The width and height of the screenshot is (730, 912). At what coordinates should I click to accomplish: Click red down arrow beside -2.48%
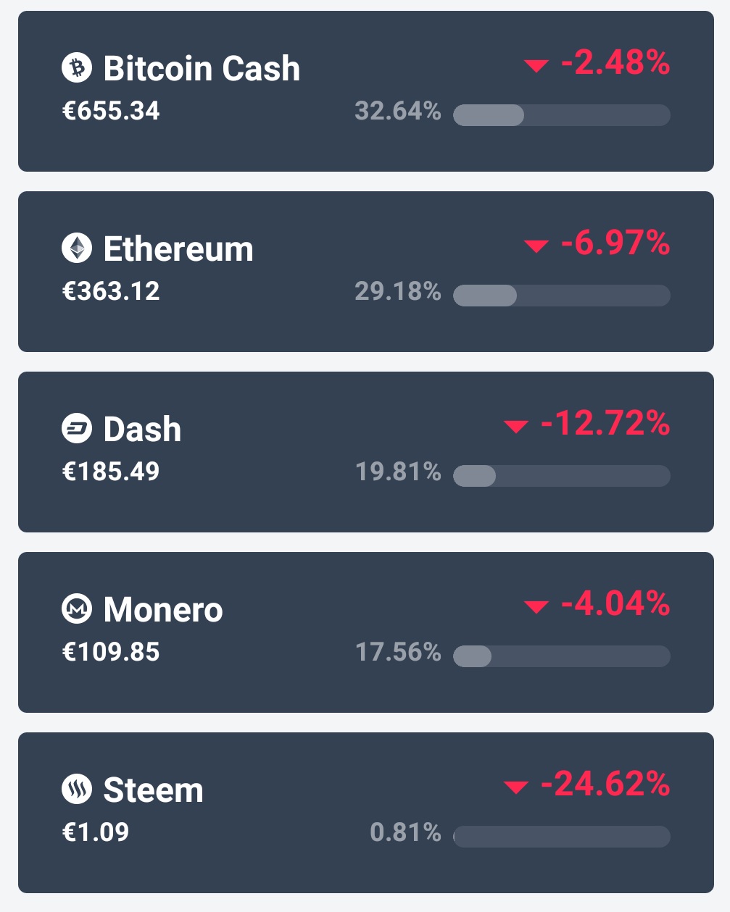tap(536, 66)
